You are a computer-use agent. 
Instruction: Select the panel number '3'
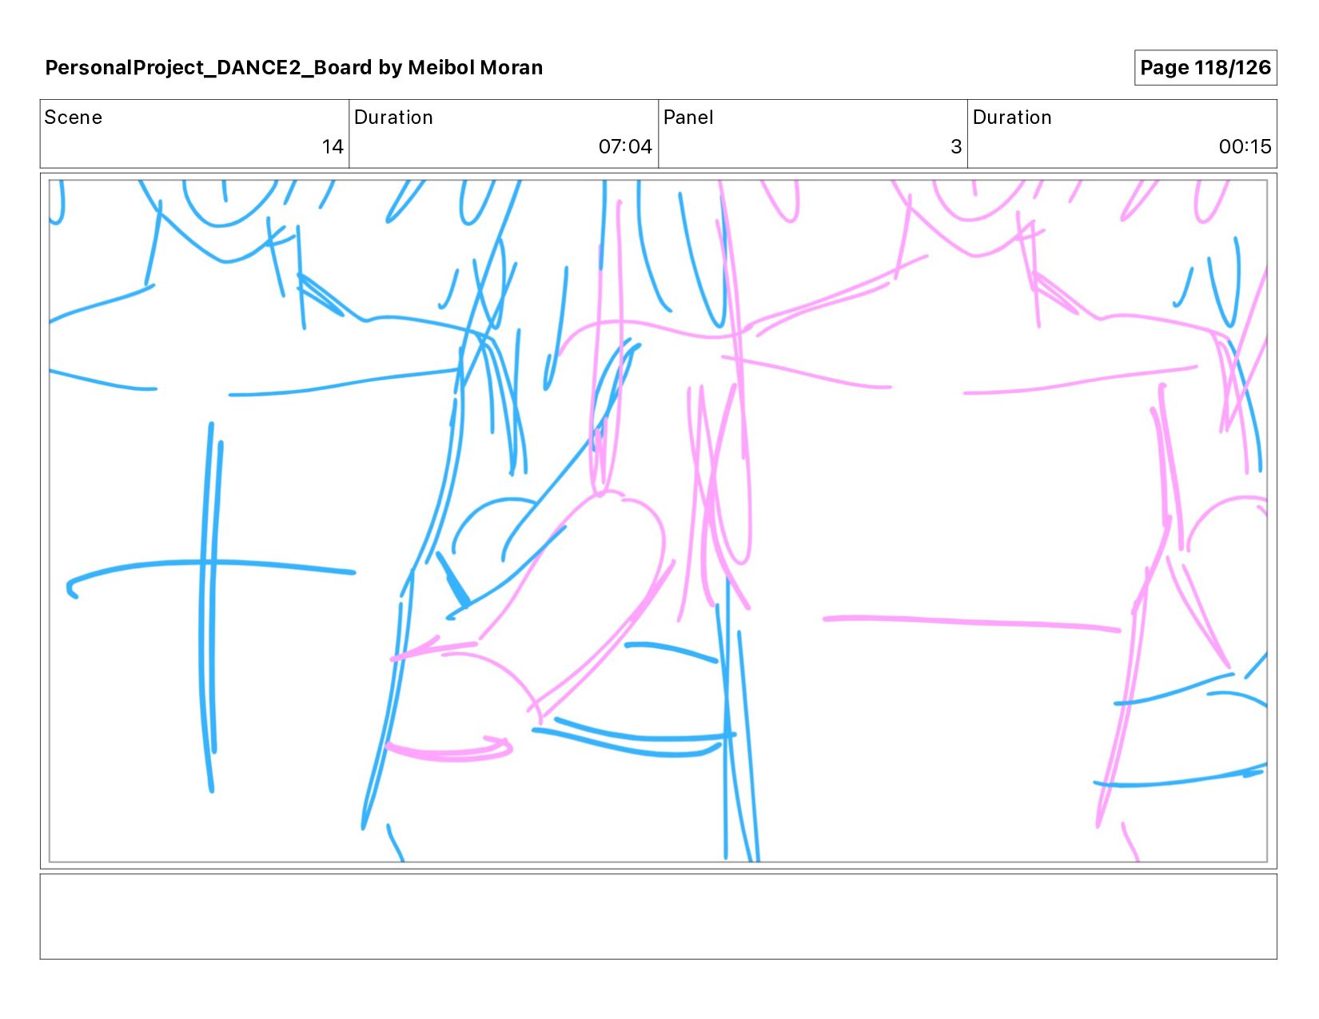coord(956,147)
